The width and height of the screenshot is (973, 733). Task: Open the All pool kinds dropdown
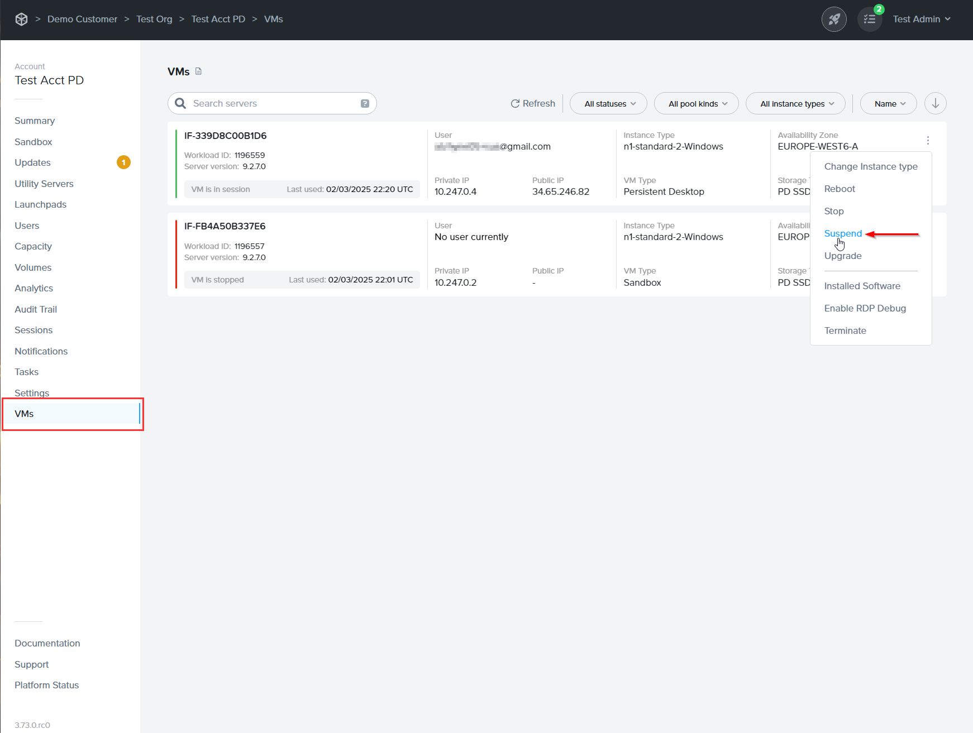(x=696, y=103)
